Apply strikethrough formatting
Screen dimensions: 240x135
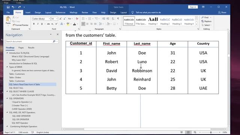coord(48,24)
